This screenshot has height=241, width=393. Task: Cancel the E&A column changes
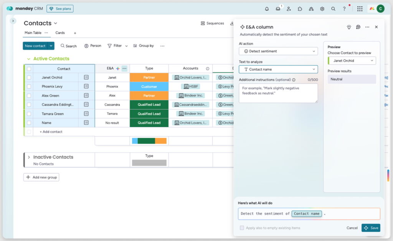click(352, 228)
